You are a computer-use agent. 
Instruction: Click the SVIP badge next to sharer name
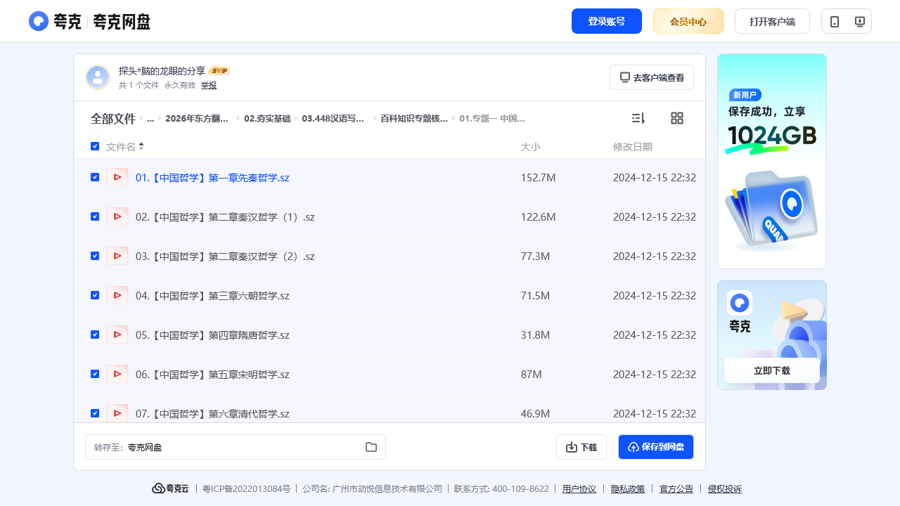click(x=219, y=70)
